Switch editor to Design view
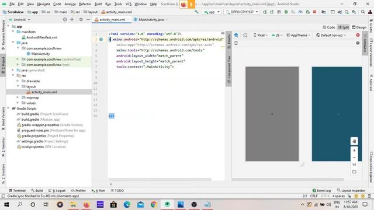374x210 pixels. [x=359, y=27]
